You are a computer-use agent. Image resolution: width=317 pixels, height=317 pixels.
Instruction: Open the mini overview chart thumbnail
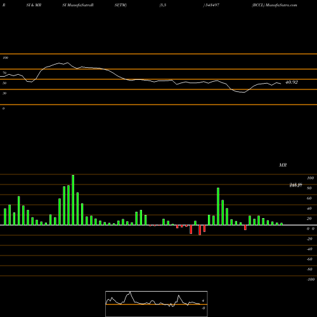coord(157,304)
